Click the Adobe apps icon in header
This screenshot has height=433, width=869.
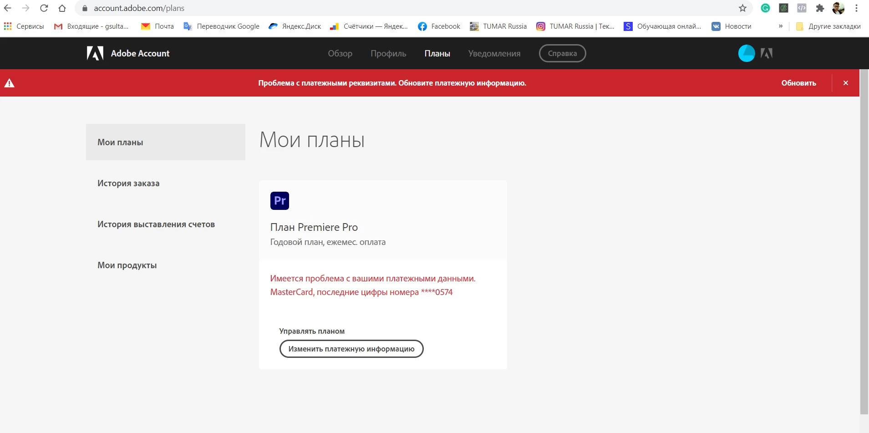click(767, 53)
